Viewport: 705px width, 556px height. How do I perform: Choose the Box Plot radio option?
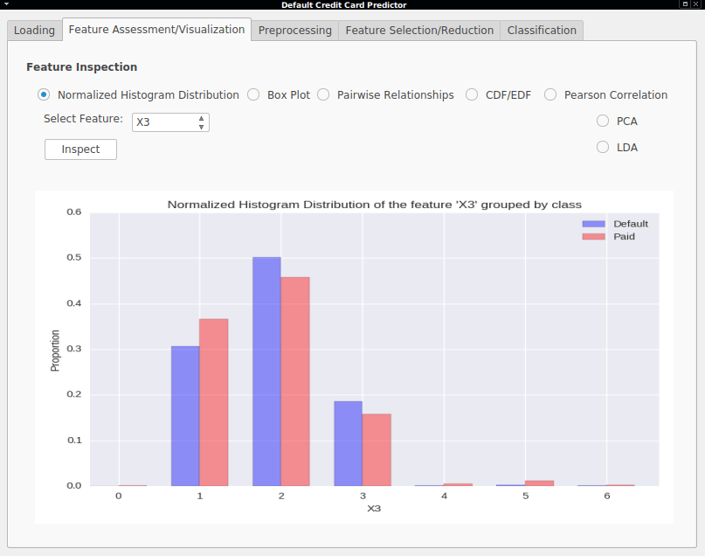[253, 94]
